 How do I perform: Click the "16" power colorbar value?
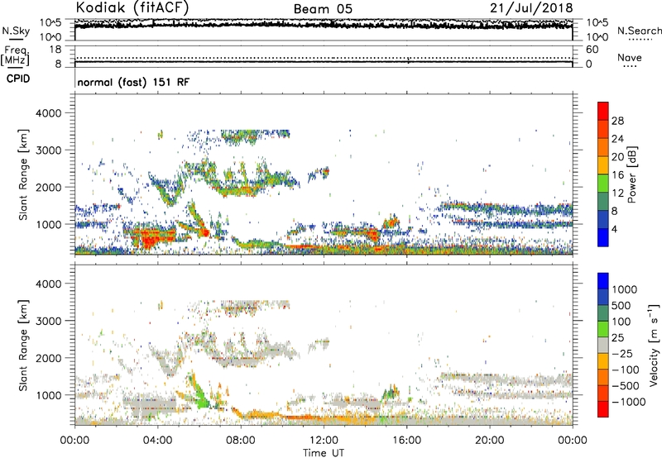pyautogui.click(x=617, y=174)
